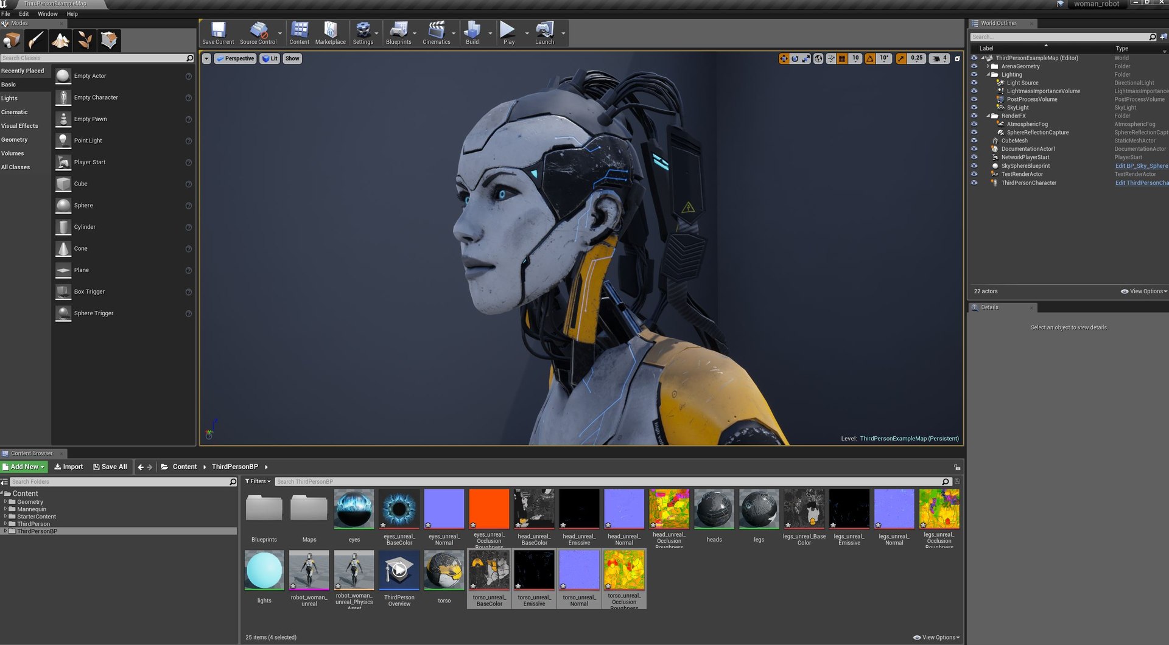Maximize or restore the viewport
The height and width of the screenshot is (645, 1169).
957,58
